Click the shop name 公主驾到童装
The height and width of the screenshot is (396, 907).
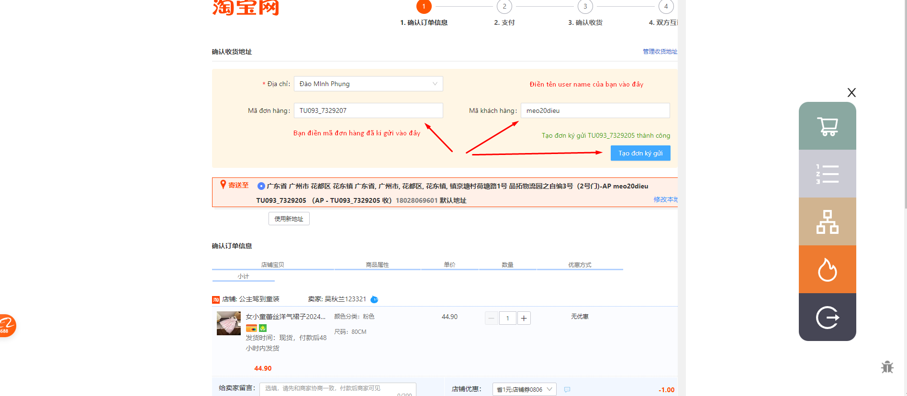pyautogui.click(x=259, y=299)
